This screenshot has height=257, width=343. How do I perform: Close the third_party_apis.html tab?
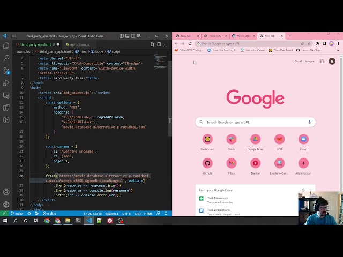click(x=58, y=44)
